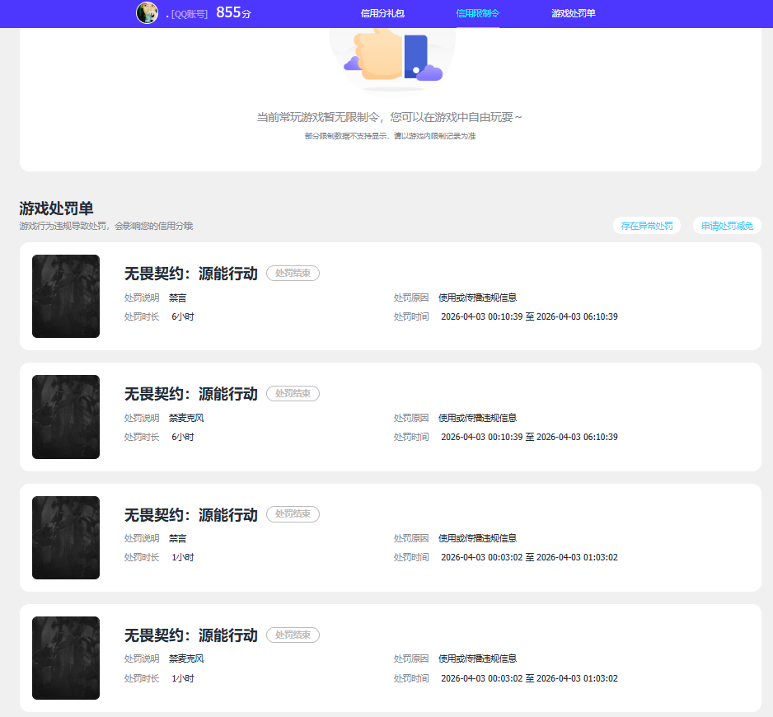Open game thumbnail of 禁言 6小时 card
The image size is (773, 717).
66,297
